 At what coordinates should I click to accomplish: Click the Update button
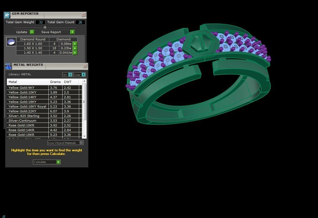click(25, 32)
